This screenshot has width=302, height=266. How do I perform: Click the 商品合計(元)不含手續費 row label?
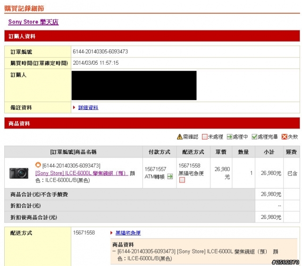pos(39,194)
